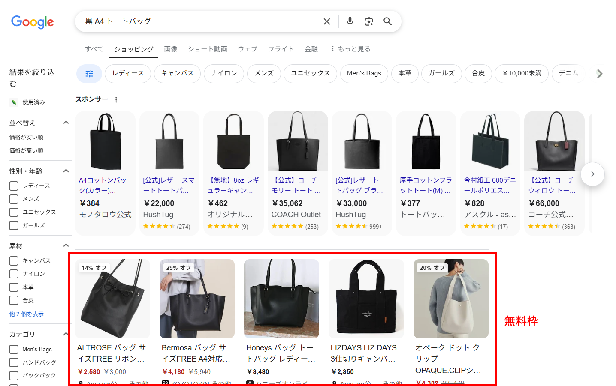The height and width of the screenshot is (386, 616).
Task: Start voice search with microphone icon
Action: click(x=350, y=21)
